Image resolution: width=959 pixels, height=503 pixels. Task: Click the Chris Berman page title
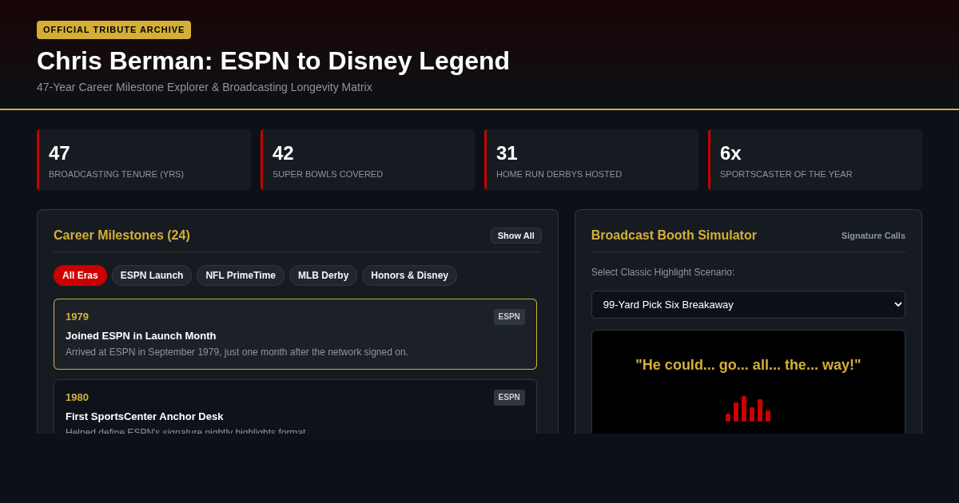pos(273,61)
